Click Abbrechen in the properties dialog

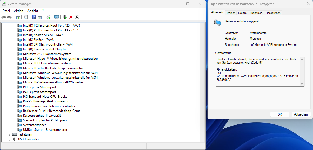(x=301, y=114)
